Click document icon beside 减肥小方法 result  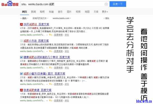[x=21, y=41]
